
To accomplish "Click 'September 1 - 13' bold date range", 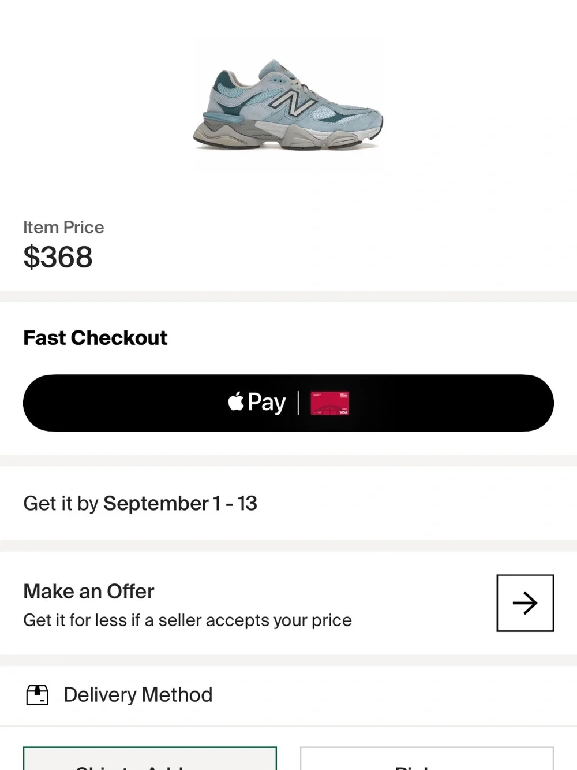I will 180,504.
